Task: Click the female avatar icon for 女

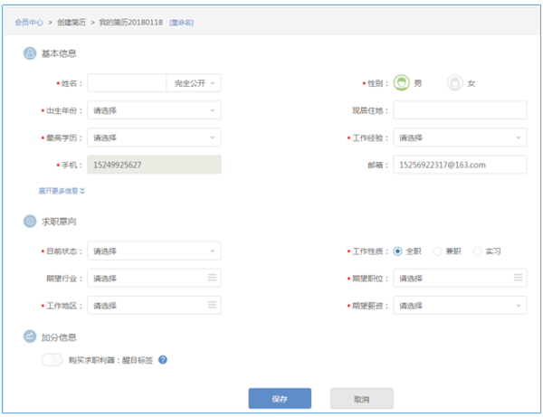Action: click(x=454, y=82)
